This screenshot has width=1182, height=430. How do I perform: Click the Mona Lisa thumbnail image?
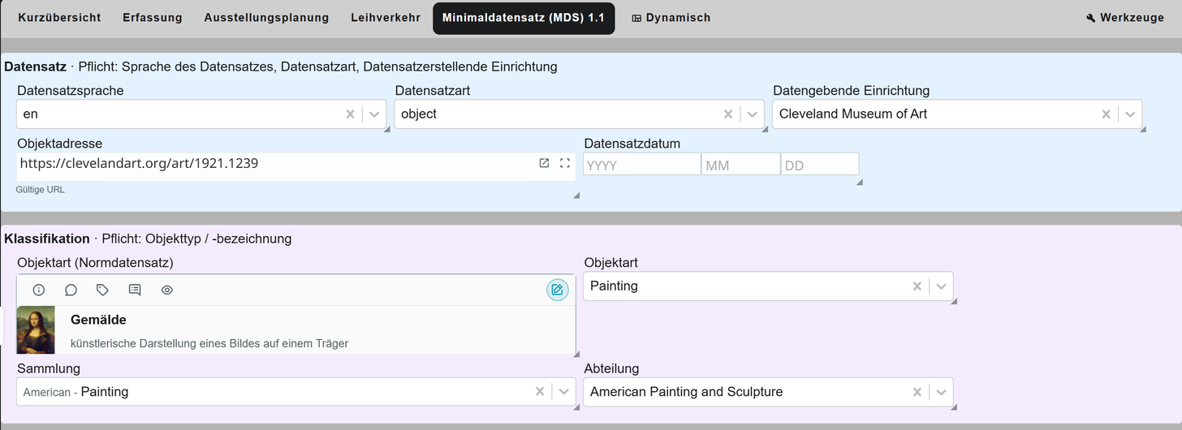click(x=36, y=329)
